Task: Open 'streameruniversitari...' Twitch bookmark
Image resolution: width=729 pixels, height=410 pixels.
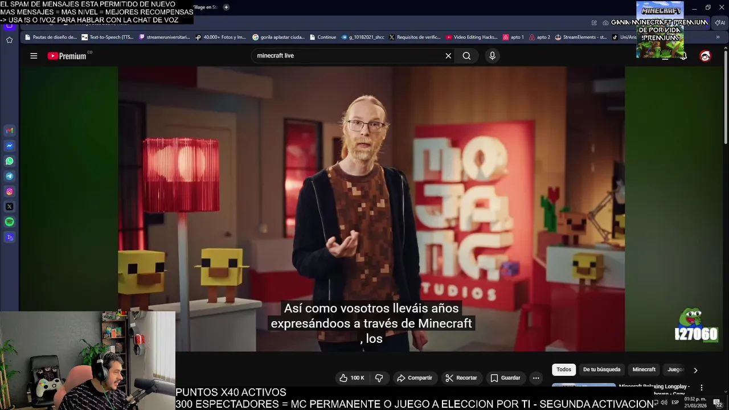Action: [x=165, y=37]
